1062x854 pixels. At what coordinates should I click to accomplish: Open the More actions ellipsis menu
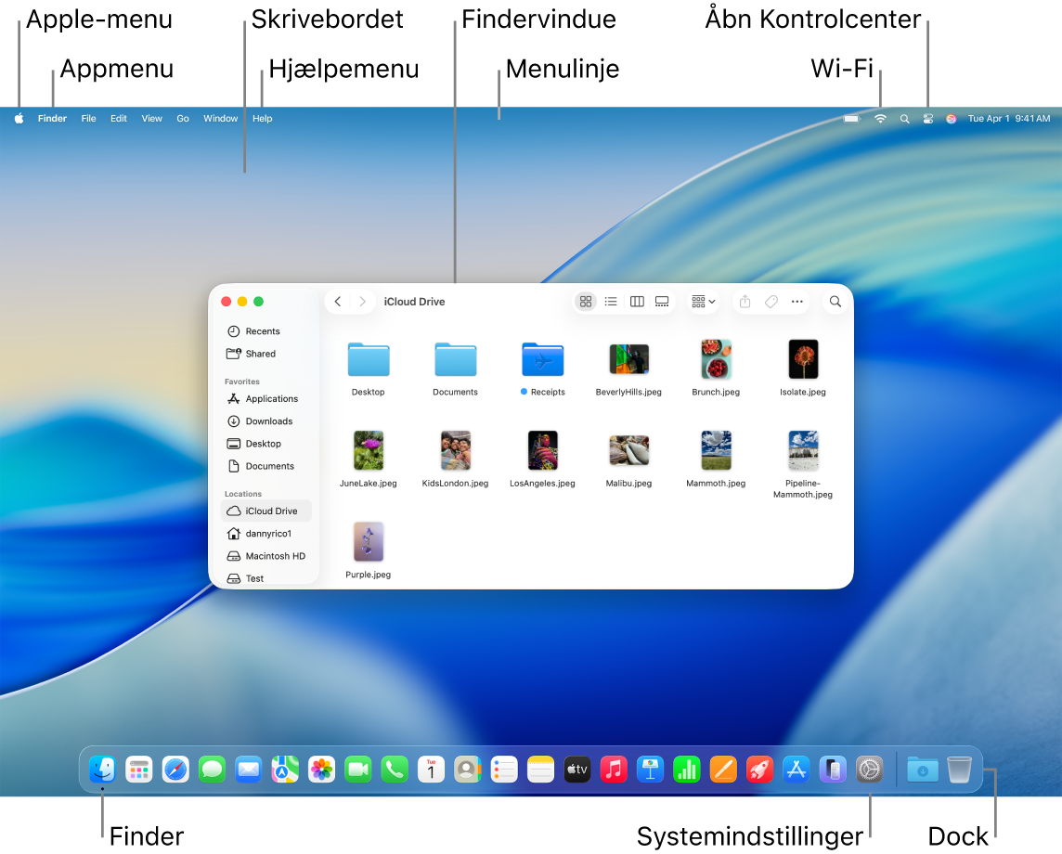pos(796,301)
